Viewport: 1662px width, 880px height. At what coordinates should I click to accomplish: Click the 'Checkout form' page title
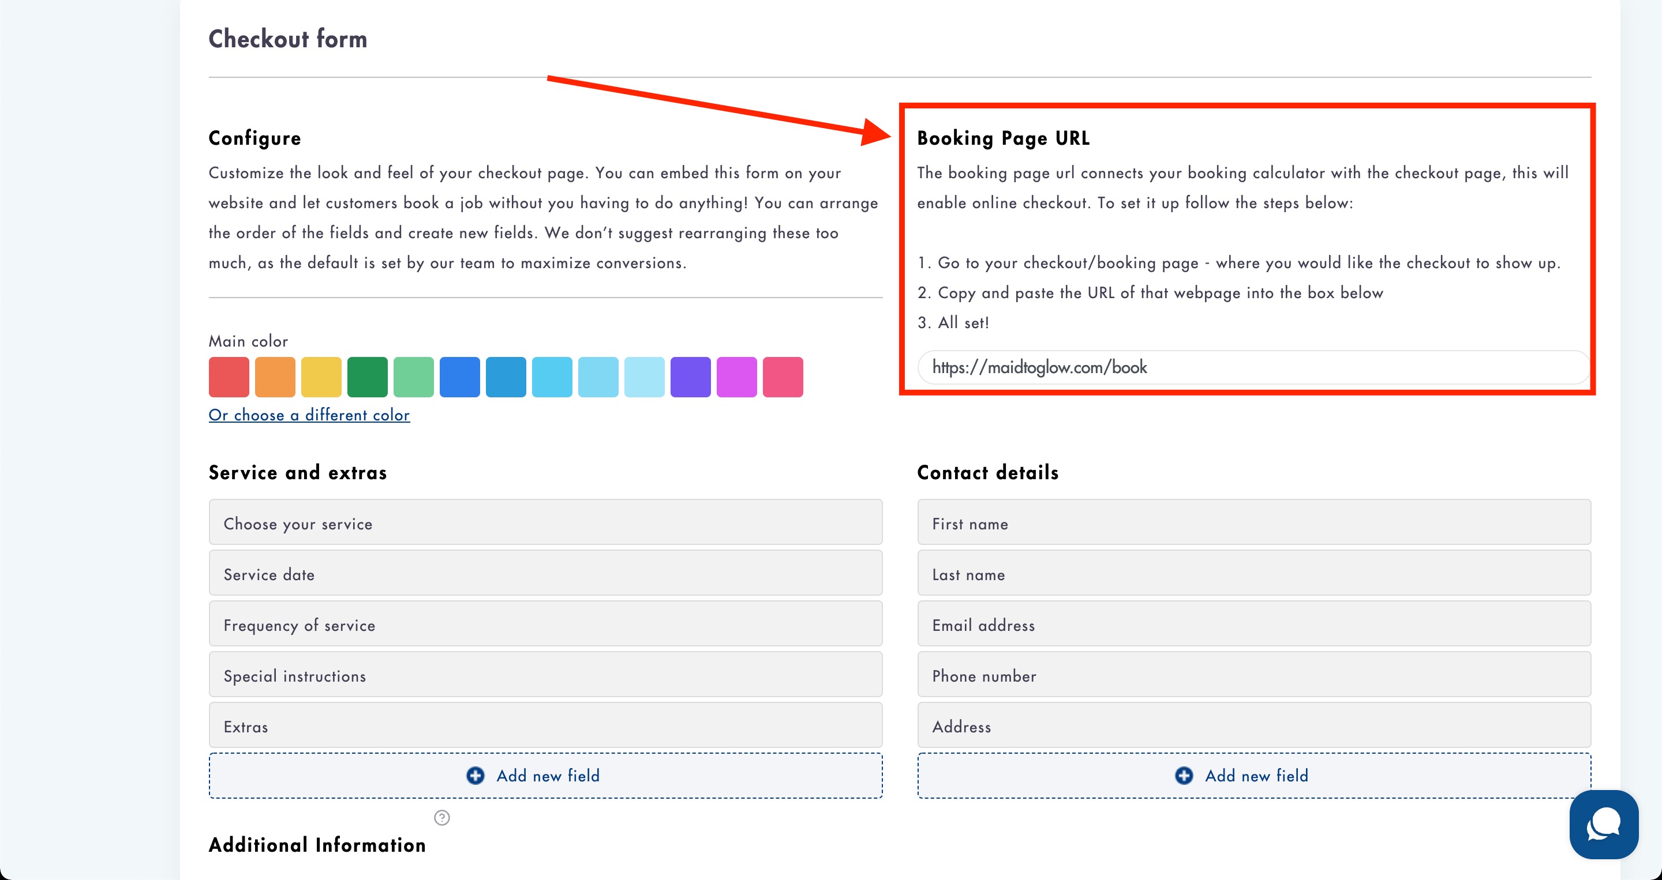[288, 39]
